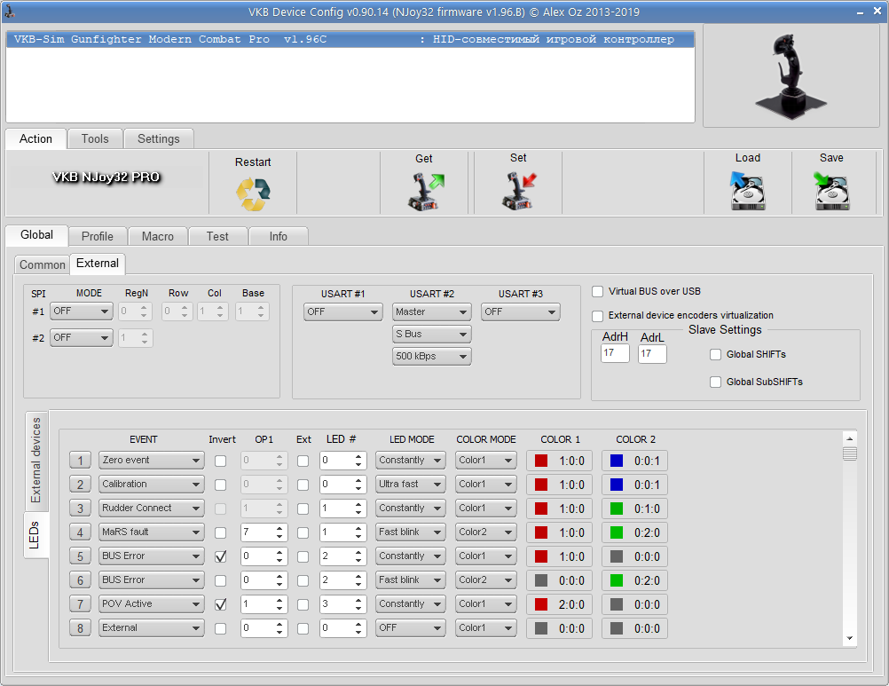Toggle Ext checkbox for Calibration row

(x=303, y=485)
